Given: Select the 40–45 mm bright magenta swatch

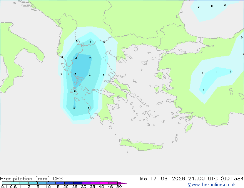Looking at the screenshot, I should pos(104,183).
